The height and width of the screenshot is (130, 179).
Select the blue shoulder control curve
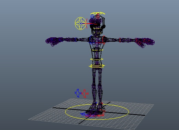[x=91, y=40]
